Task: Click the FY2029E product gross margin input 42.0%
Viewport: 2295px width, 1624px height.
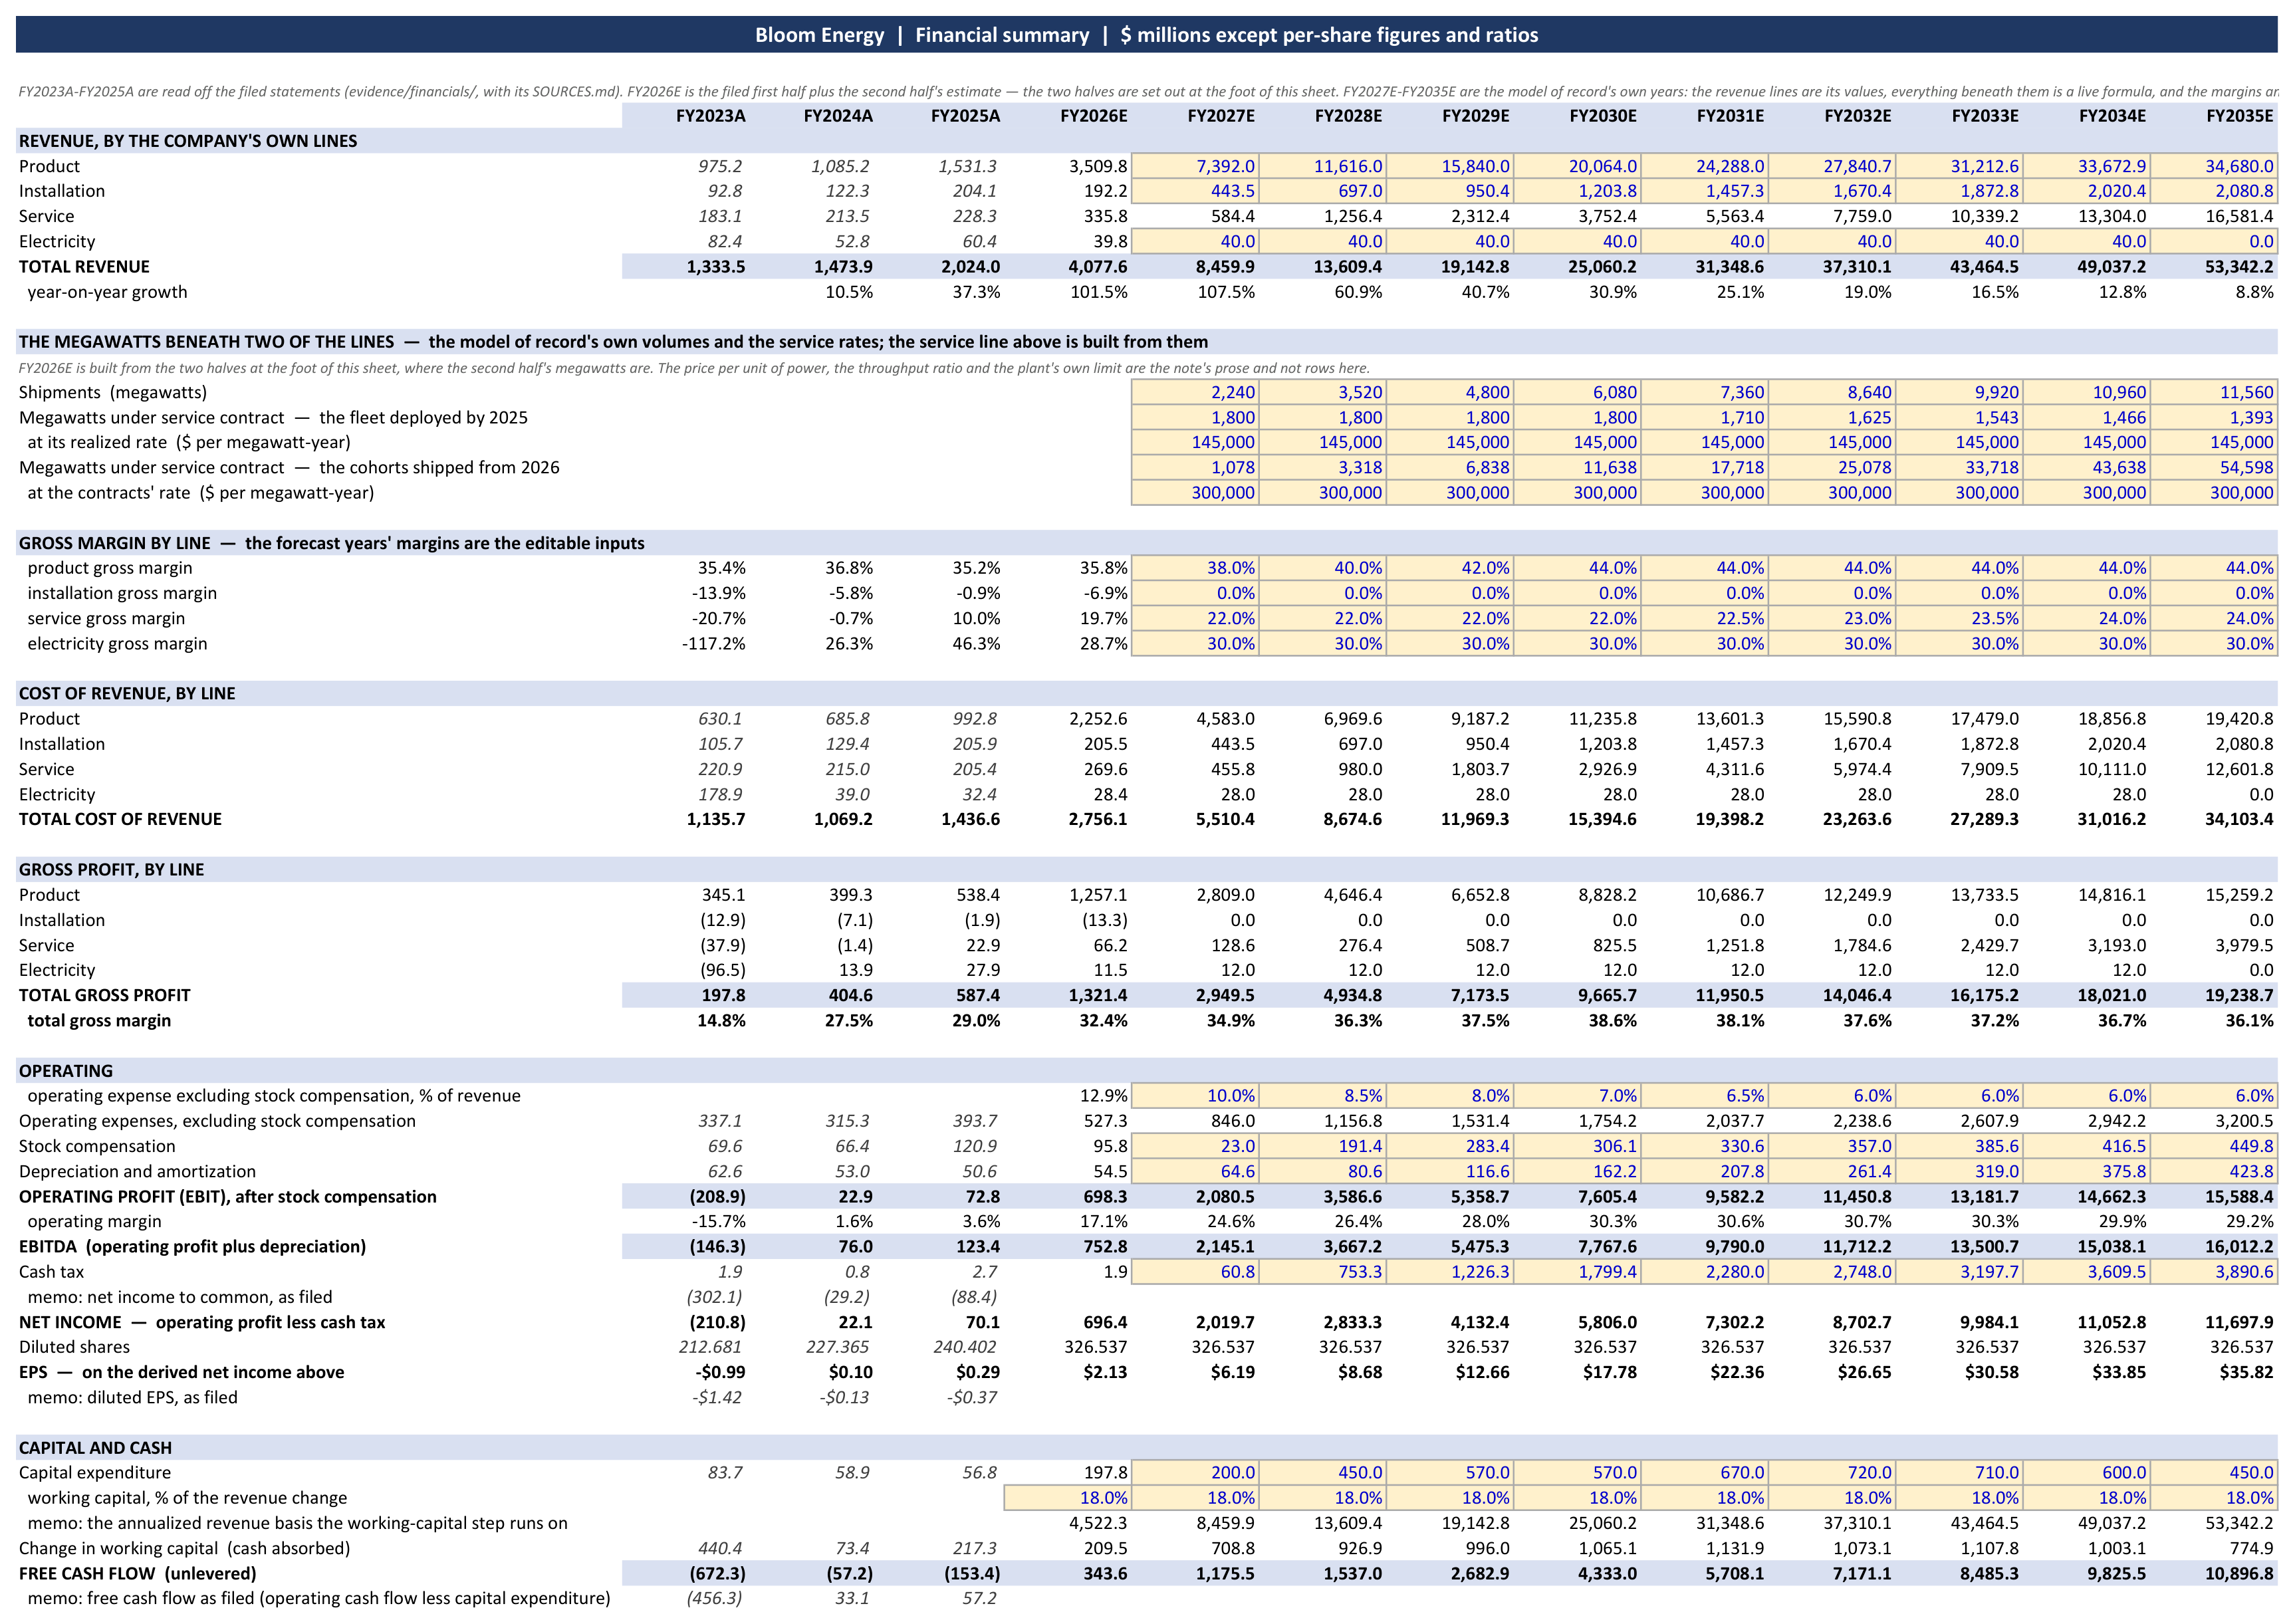Action: click(1449, 568)
